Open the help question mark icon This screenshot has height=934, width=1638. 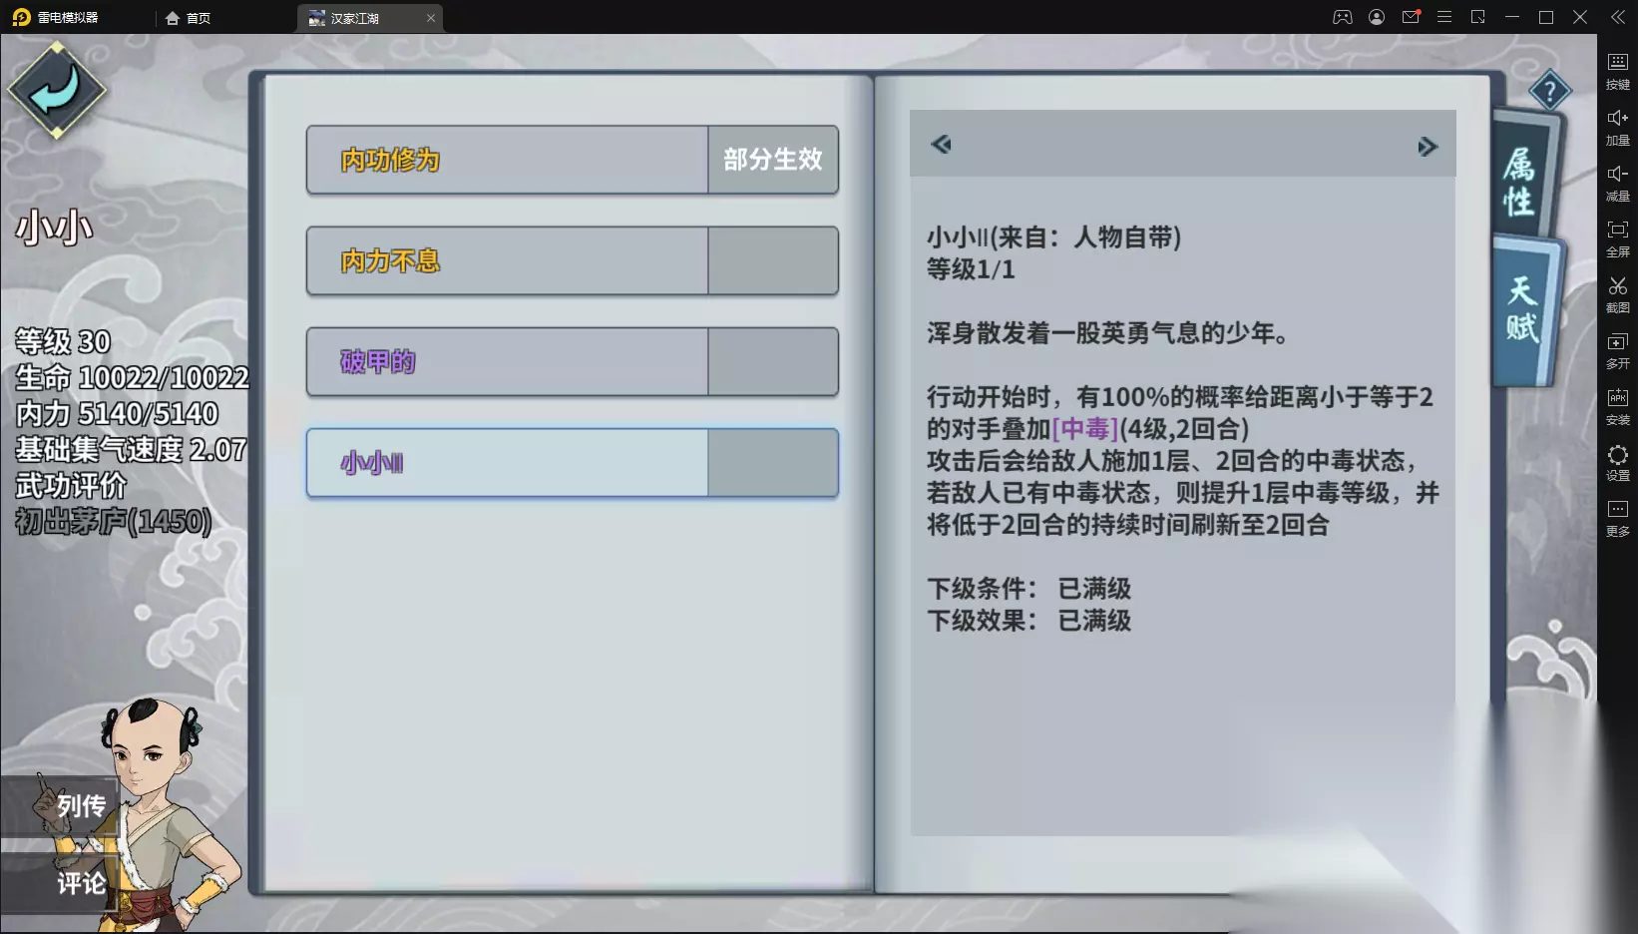[1549, 93]
